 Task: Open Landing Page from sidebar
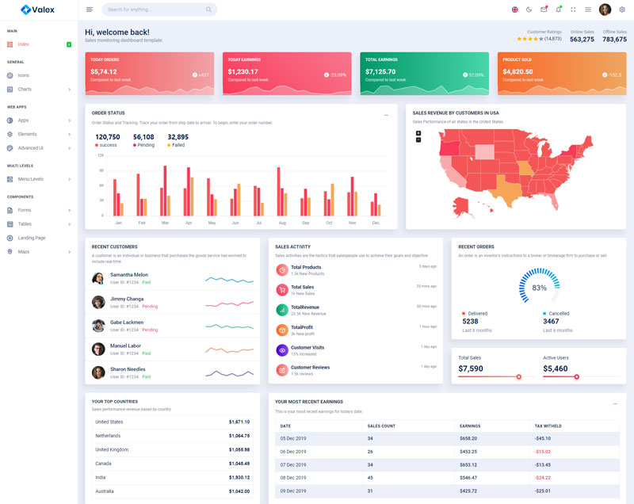point(32,238)
